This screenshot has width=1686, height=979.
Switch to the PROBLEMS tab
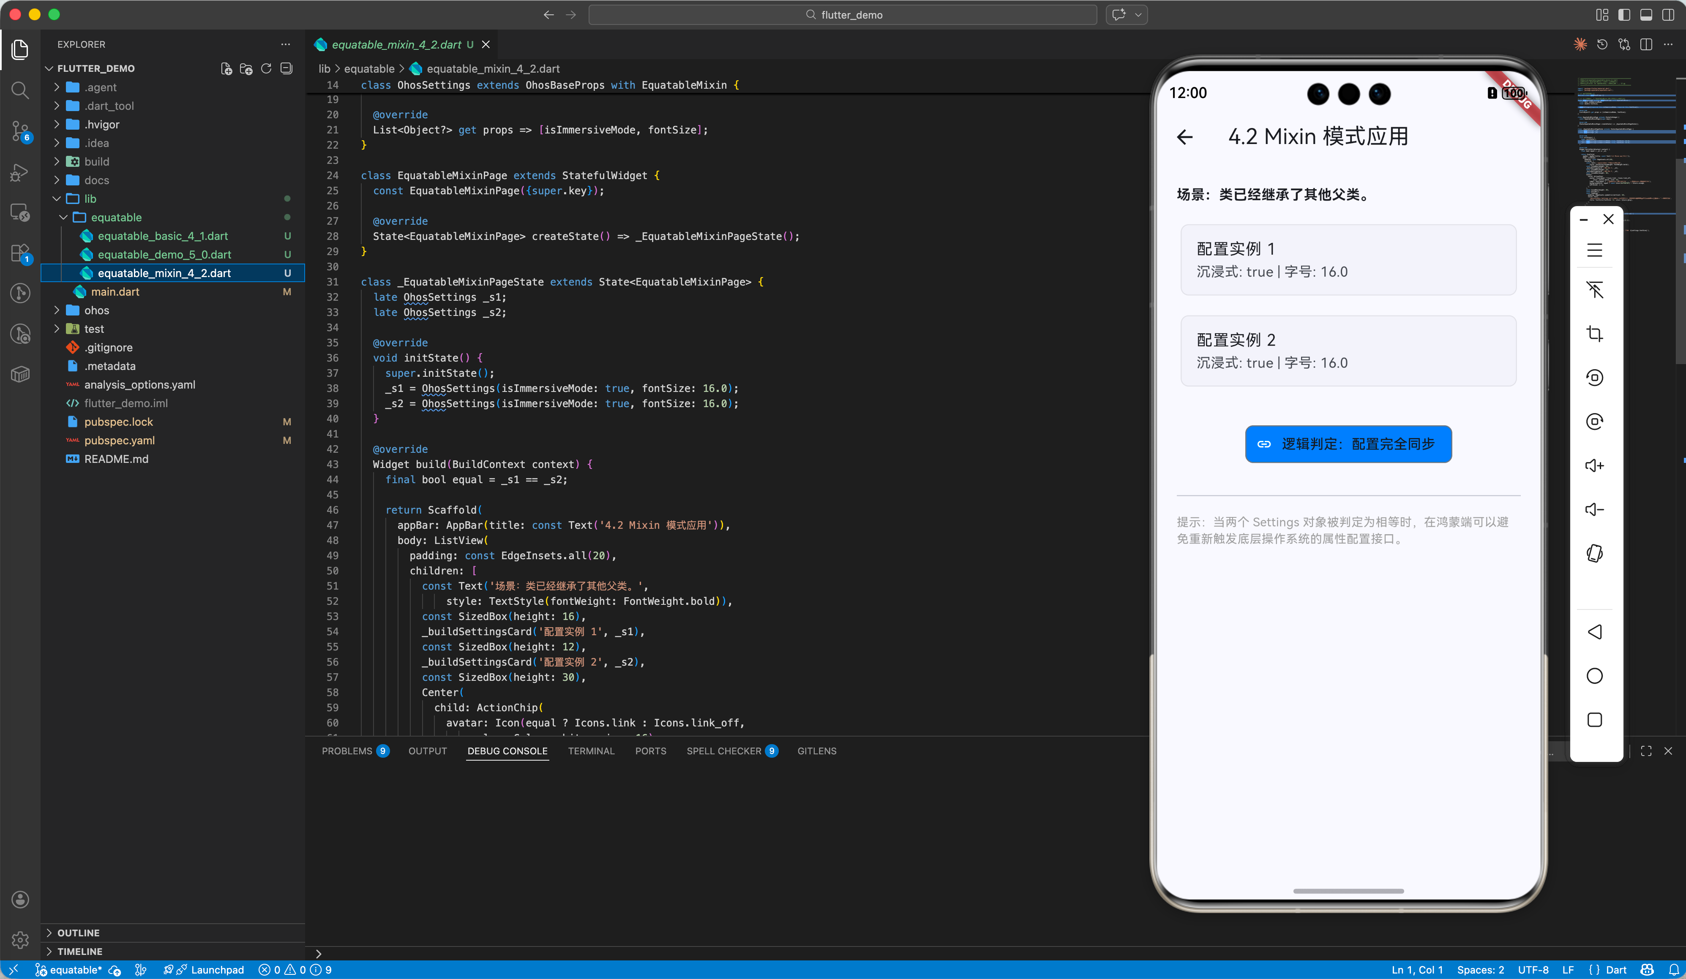[346, 751]
